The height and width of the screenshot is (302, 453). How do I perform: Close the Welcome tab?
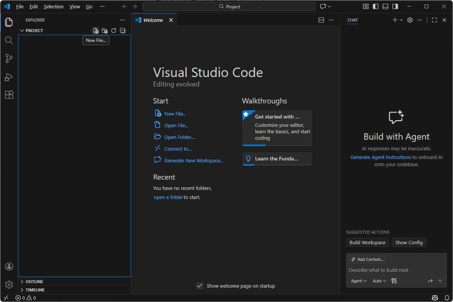pyautogui.click(x=171, y=20)
